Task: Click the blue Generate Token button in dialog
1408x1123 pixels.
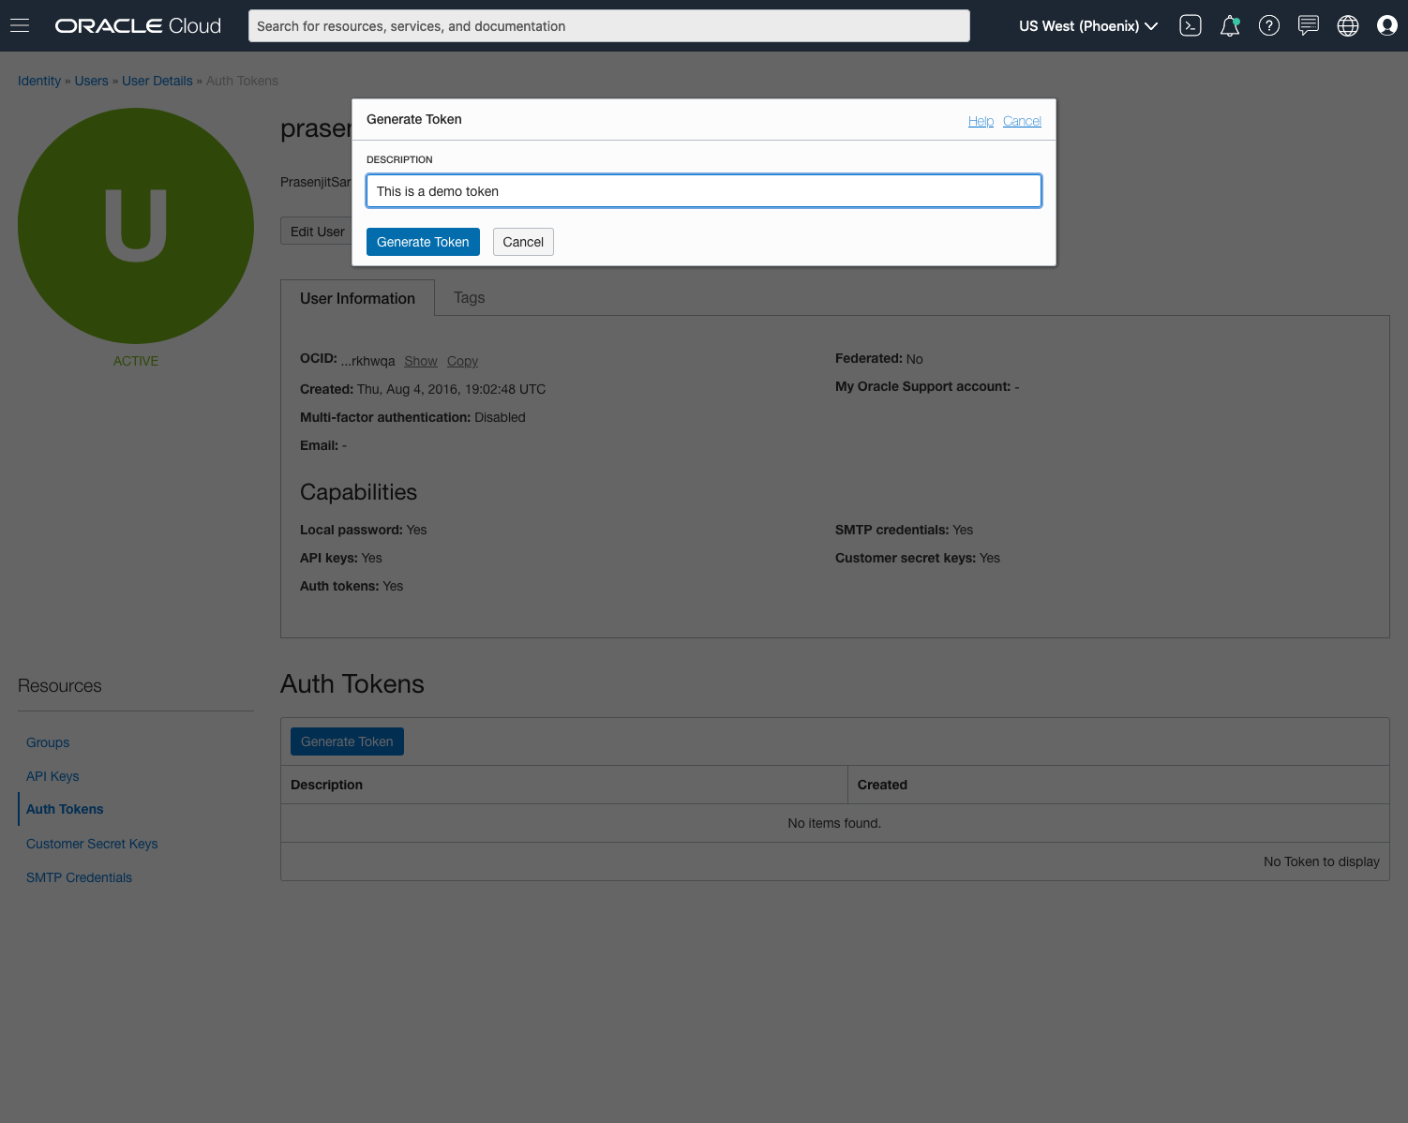Action: [x=423, y=242]
